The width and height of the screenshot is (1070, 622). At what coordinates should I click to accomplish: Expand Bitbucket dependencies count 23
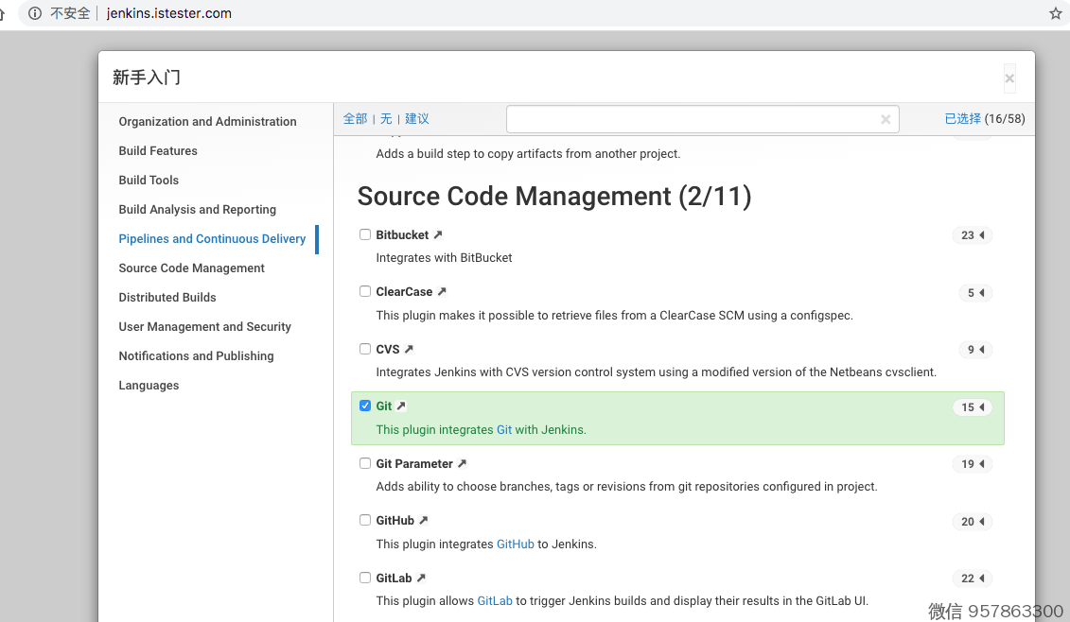(x=972, y=235)
